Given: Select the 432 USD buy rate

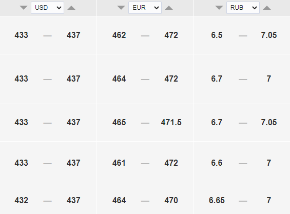Looking at the screenshot, I should pyautogui.click(x=22, y=200).
